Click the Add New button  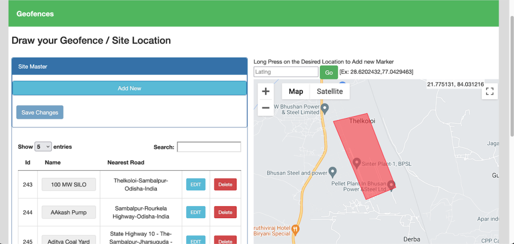pos(130,88)
